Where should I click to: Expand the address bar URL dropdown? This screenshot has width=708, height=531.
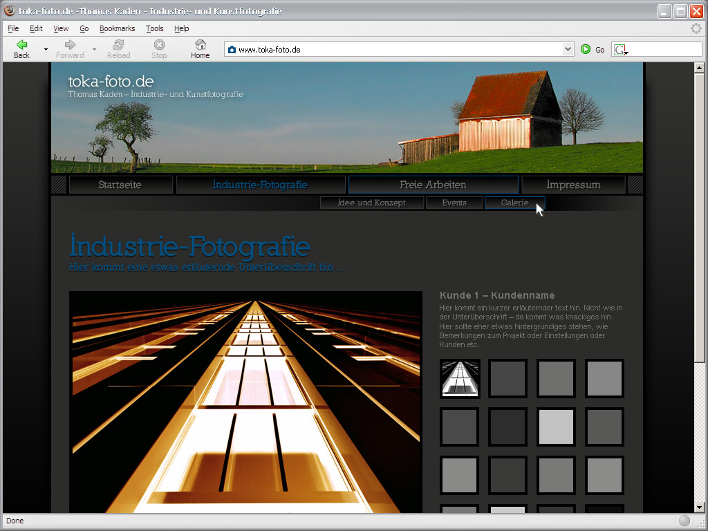568,50
